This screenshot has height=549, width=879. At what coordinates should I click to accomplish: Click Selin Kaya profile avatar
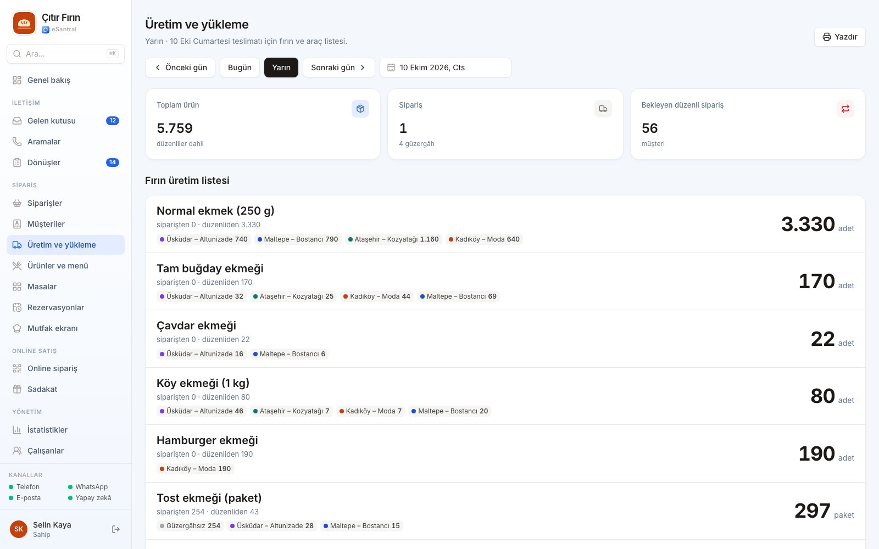click(x=19, y=529)
